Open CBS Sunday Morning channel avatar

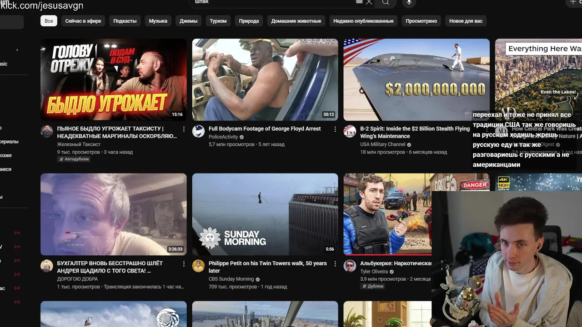[x=198, y=266]
